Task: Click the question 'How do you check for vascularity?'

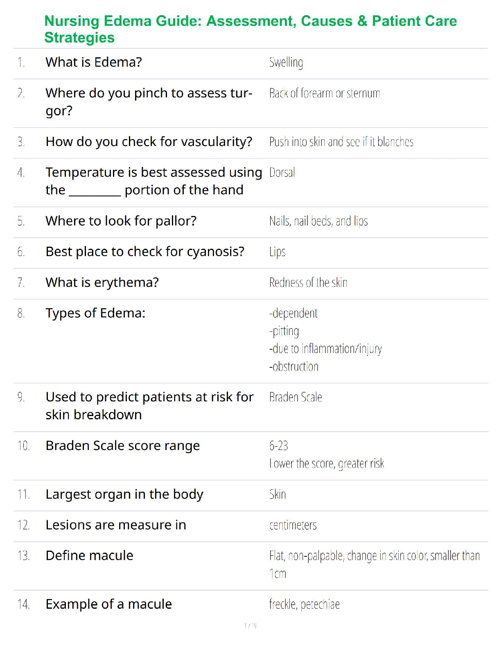Action: (149, 142)
